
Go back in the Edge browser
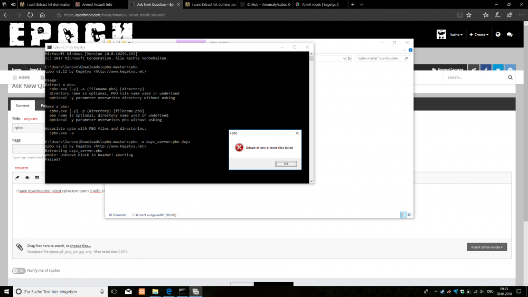pyautogui.click(x=6, y=15)
